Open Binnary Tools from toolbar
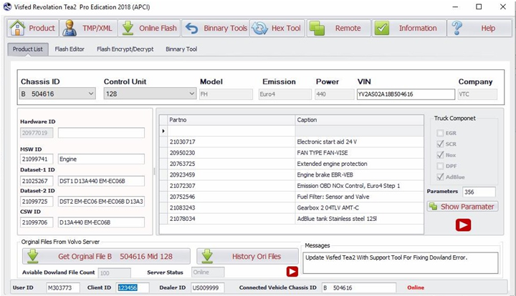 tap(216, 28)
